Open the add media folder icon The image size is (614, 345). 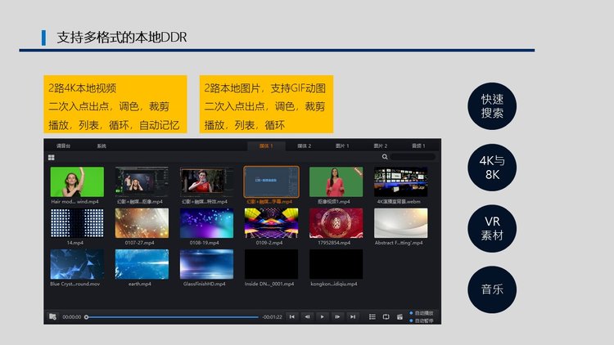click(x=52, y=316)
